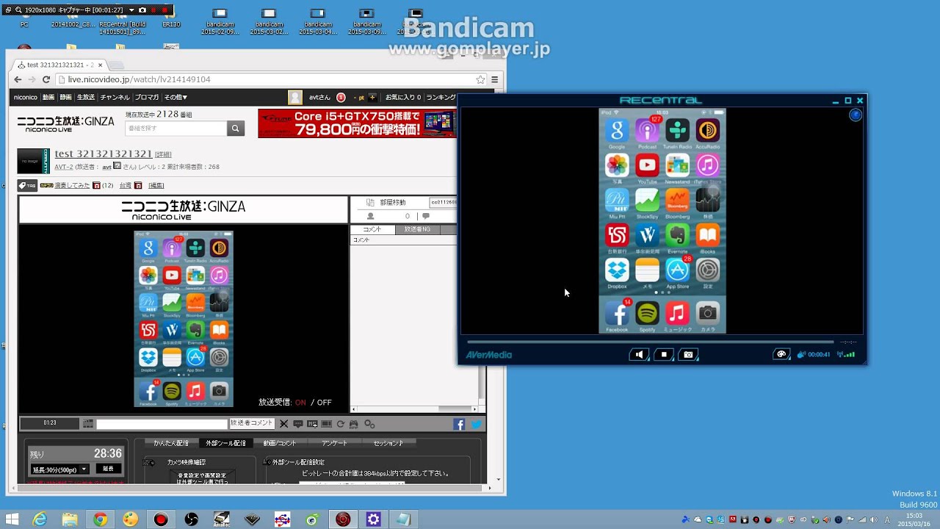Share on Twitter from player bar

coord(476,424)
